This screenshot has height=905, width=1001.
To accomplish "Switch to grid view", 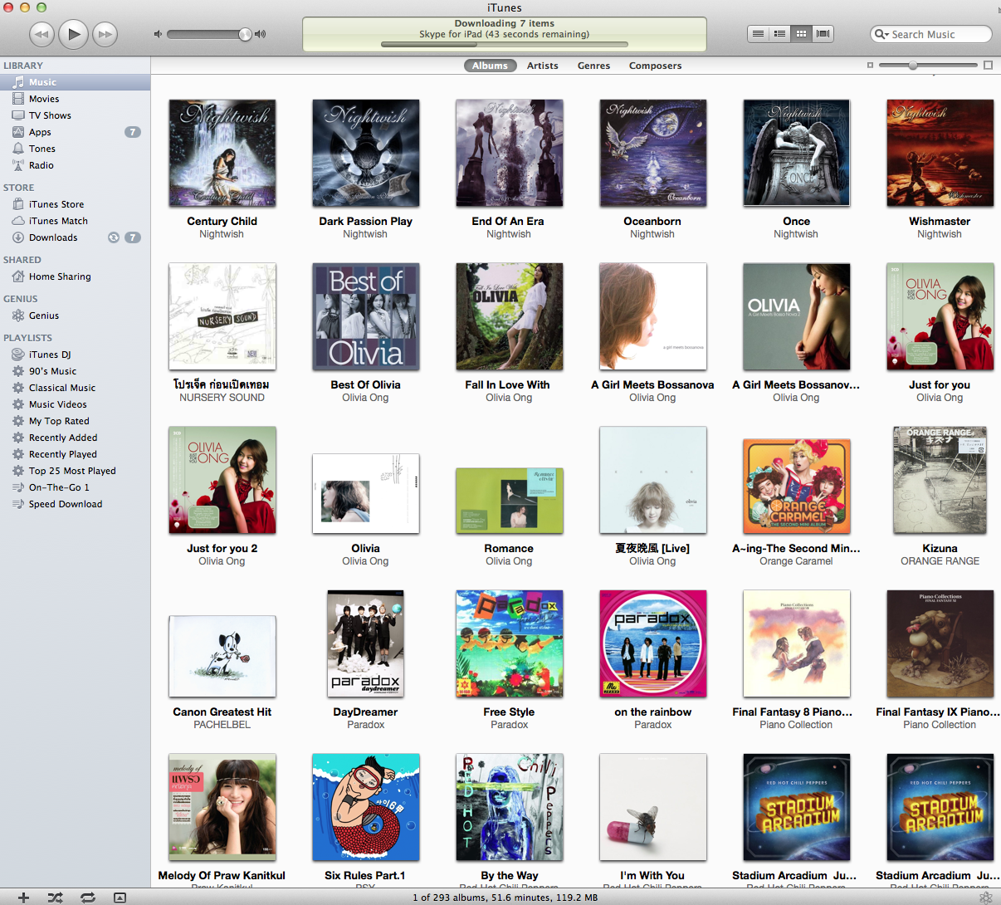I will pyautogui.click(x=801, y=34).
